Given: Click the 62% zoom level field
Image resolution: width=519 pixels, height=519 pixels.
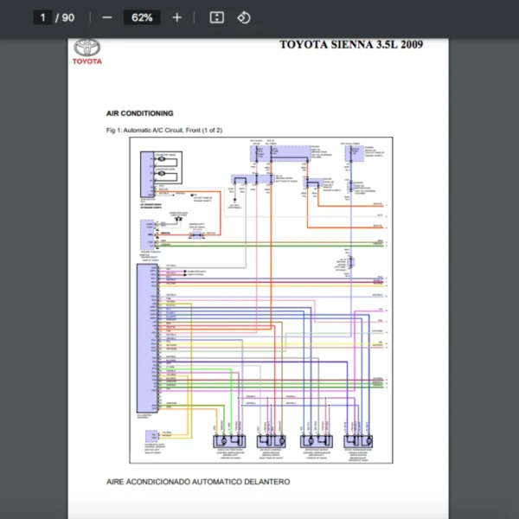Looking at the screenshot, I should pyautogui.click(x=142, y=17).
